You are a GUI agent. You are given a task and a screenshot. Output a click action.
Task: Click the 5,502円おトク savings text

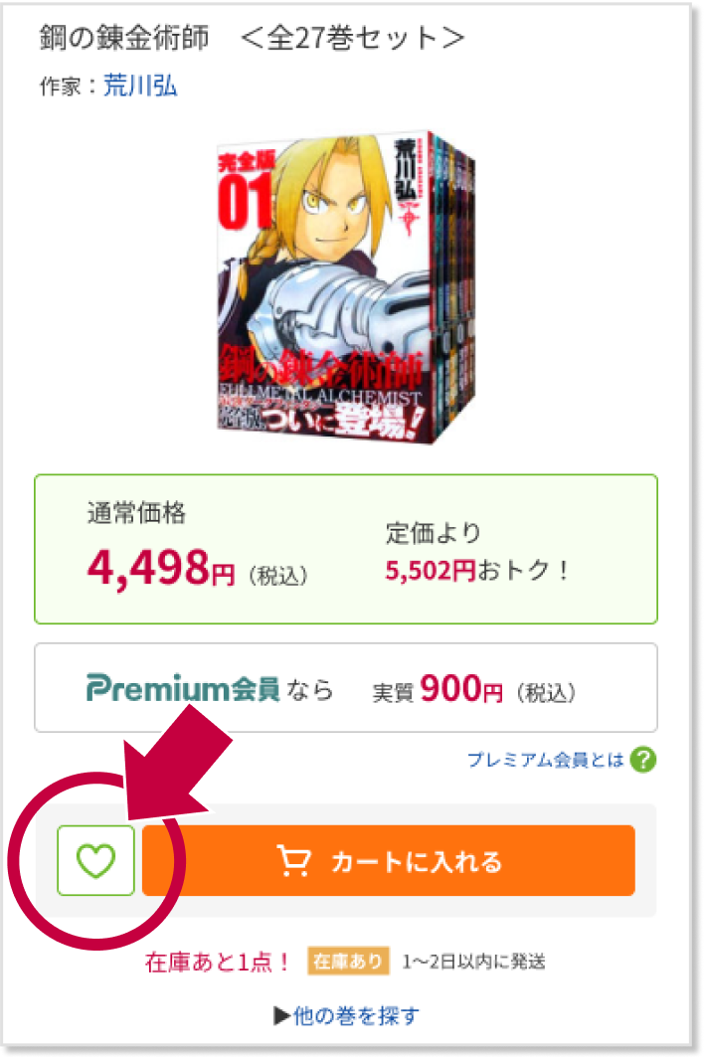click(478, 571)
